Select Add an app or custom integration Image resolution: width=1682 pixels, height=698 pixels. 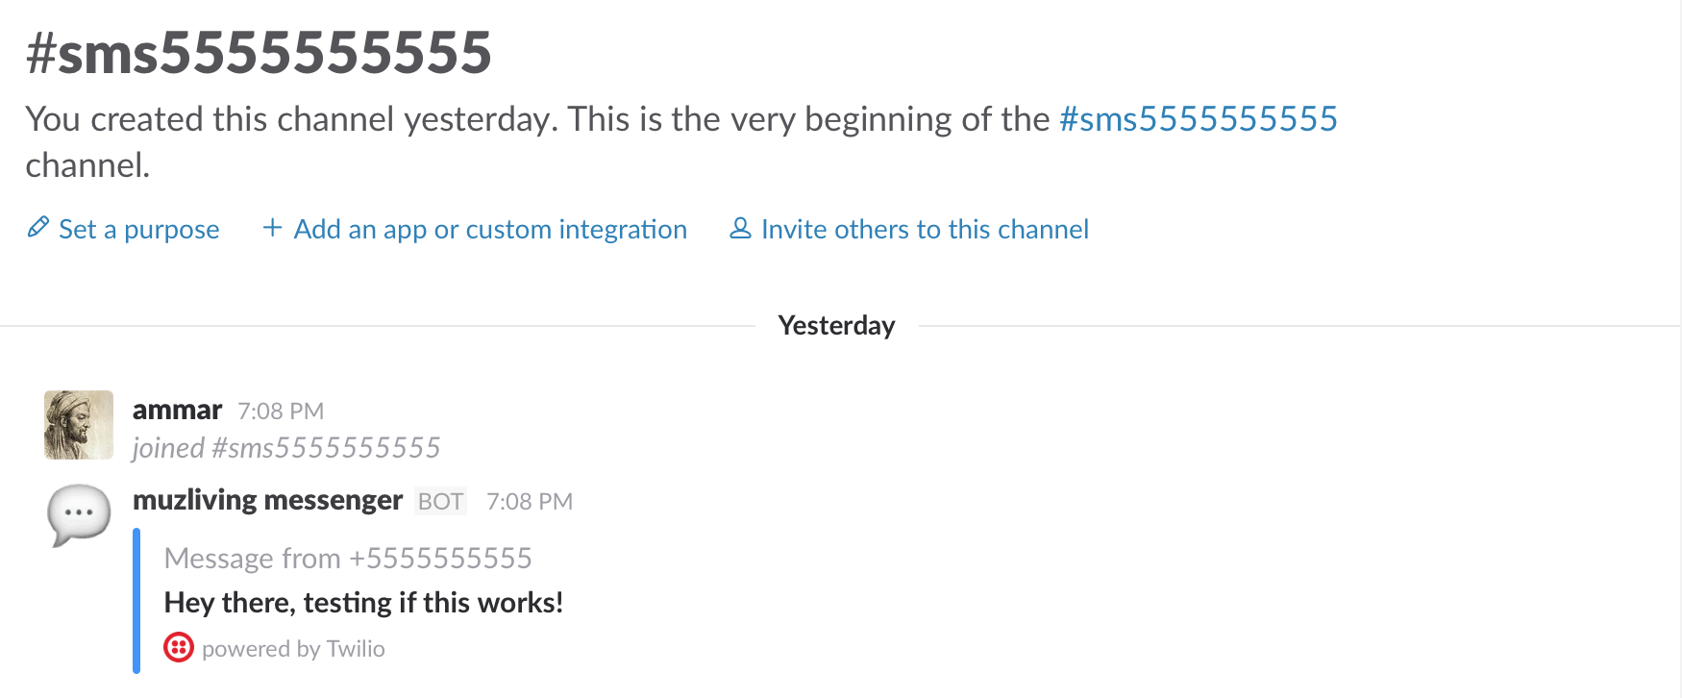[490, 229]
